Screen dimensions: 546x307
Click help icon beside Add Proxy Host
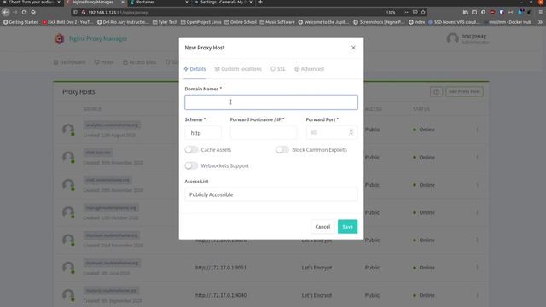coord(436,91)
